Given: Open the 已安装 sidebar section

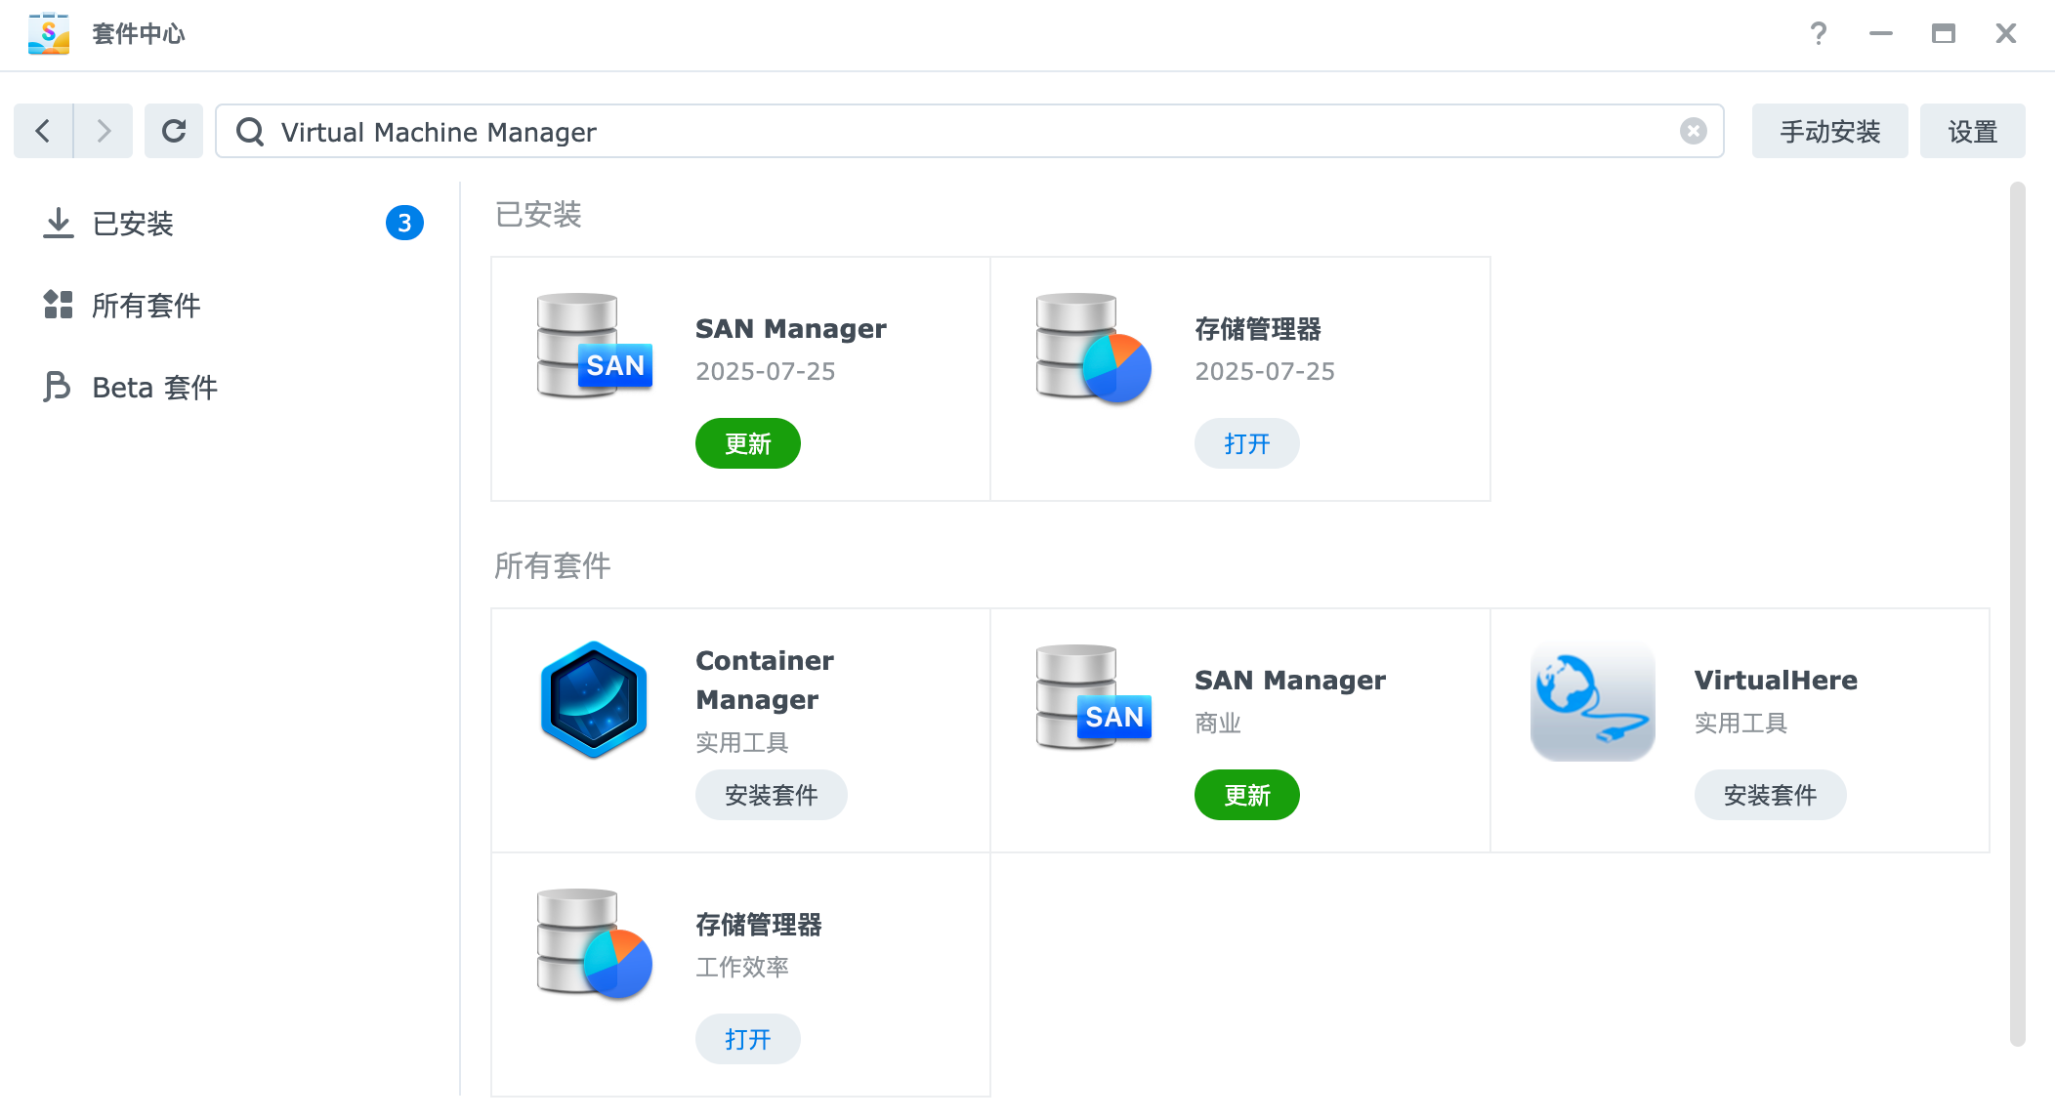Looking at the screenshot, I should (x=133, y=224).
